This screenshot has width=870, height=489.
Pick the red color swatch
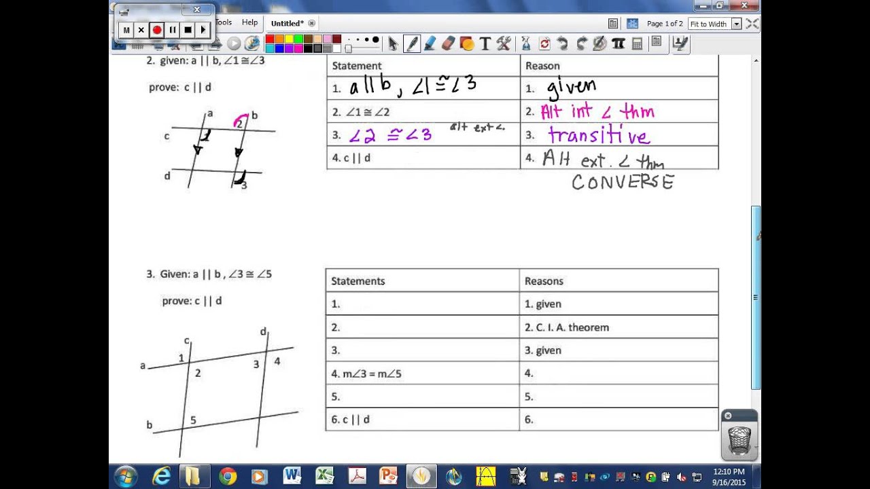270,39
